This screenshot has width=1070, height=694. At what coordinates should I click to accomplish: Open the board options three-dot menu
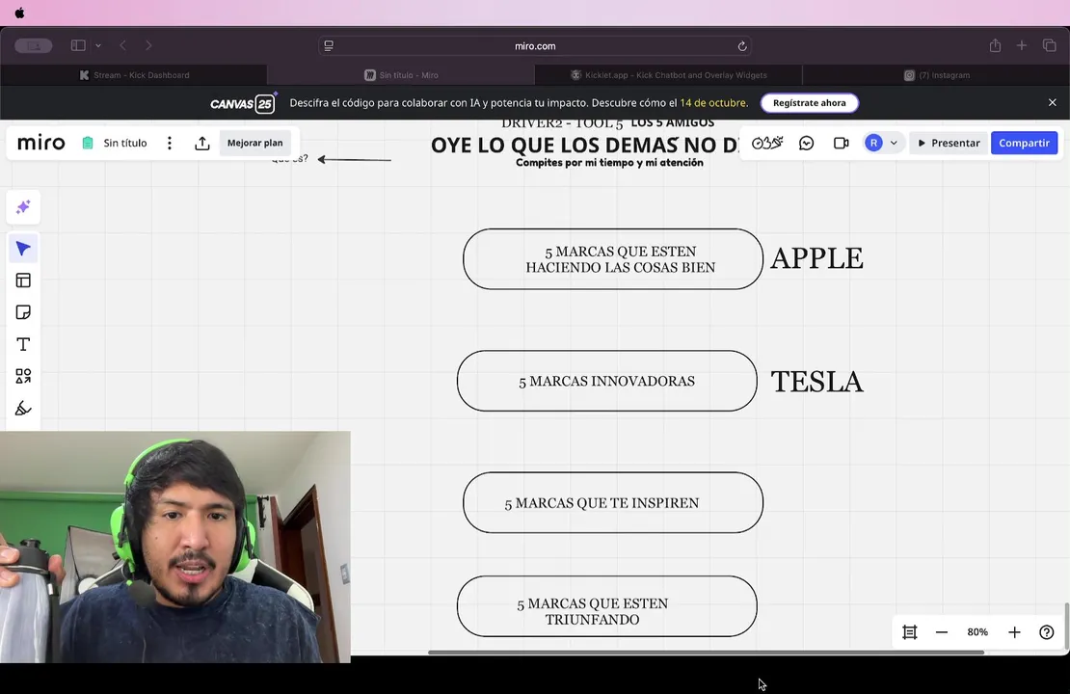tap(170, 143)
